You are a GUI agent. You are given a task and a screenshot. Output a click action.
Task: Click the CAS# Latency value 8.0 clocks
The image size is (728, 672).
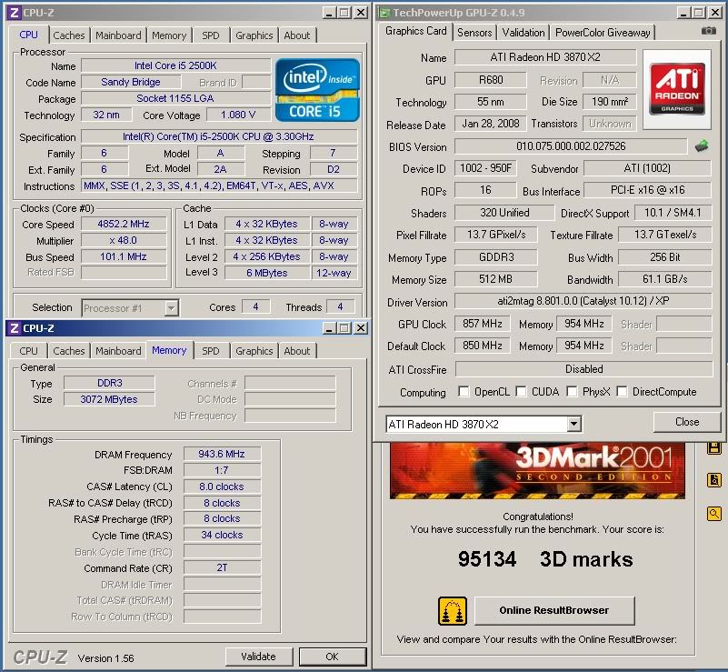pyautogui.click(x=222, y=486)
